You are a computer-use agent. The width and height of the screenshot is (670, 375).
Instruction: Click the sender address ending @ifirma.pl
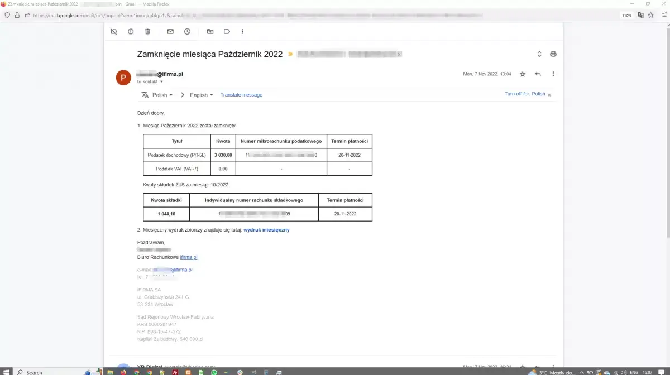tap(160, 74)
